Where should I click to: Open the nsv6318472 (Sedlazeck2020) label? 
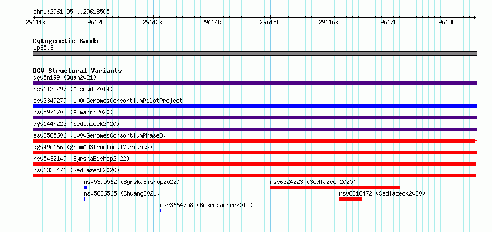tap(382, 193)
